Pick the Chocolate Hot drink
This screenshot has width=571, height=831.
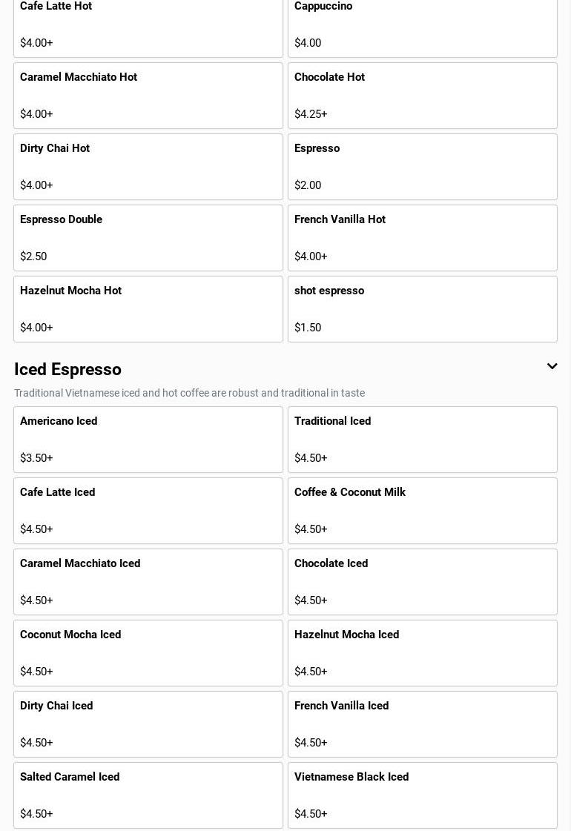pos(422,96)
